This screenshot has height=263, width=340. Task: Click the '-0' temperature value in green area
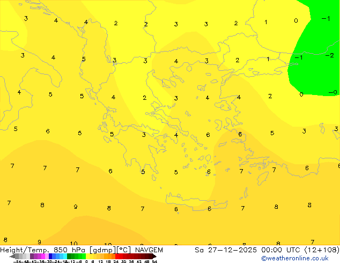click(x=332, y=92)
